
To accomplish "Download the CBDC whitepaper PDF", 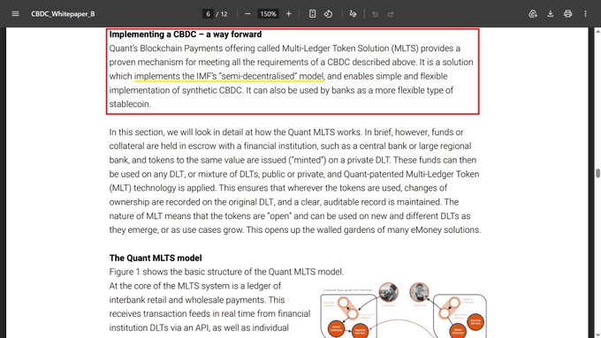I will (x=551, y=14).
